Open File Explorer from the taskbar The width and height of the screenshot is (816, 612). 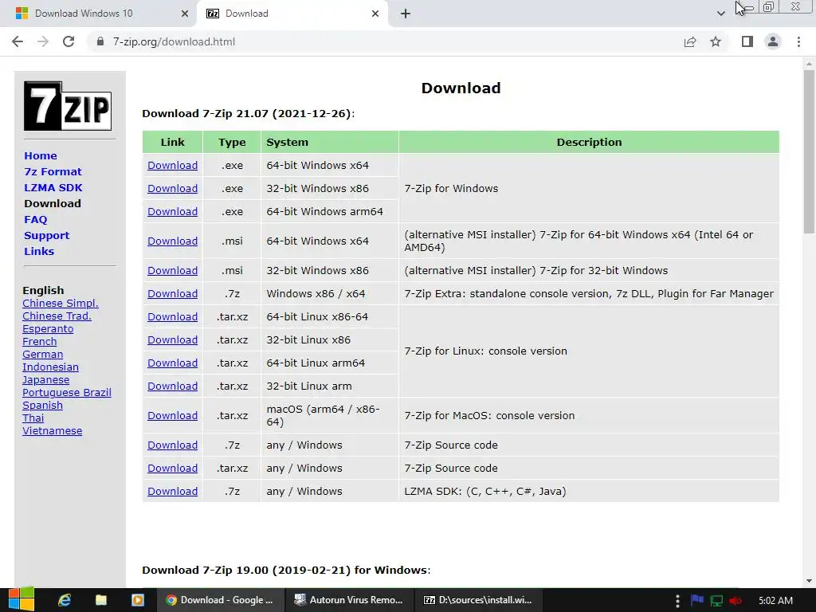(x=101, y=600)
